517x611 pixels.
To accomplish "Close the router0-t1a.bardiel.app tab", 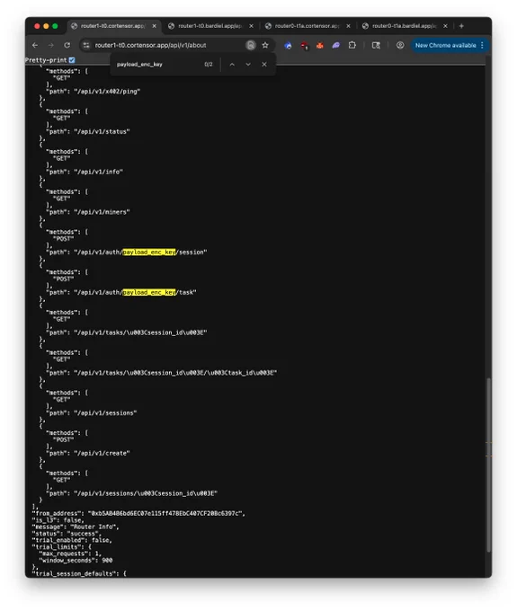I will pos(445,26).
